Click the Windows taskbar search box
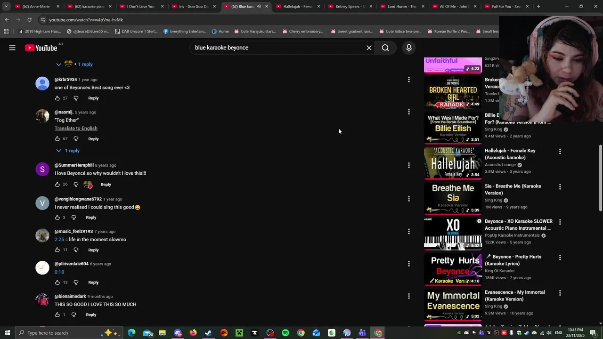 [x=69, y=333]
